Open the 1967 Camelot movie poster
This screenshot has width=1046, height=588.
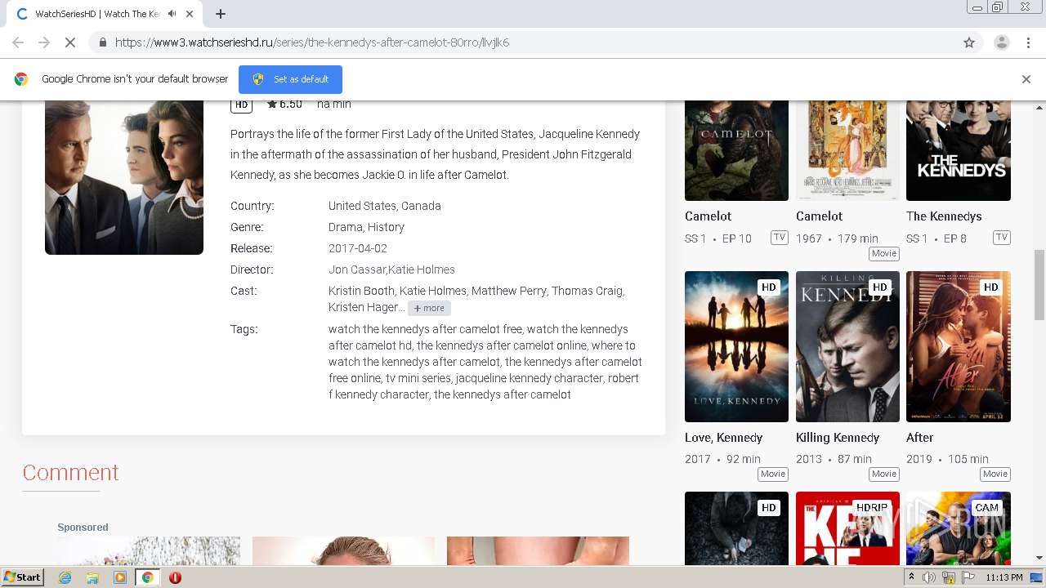(847, 150)
